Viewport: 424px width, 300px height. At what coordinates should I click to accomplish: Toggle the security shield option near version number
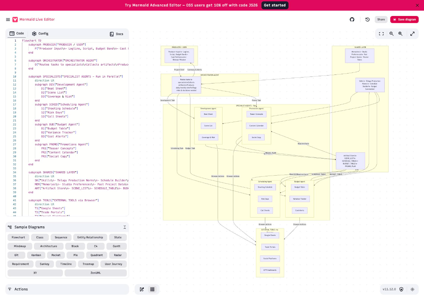coord(402,289)
